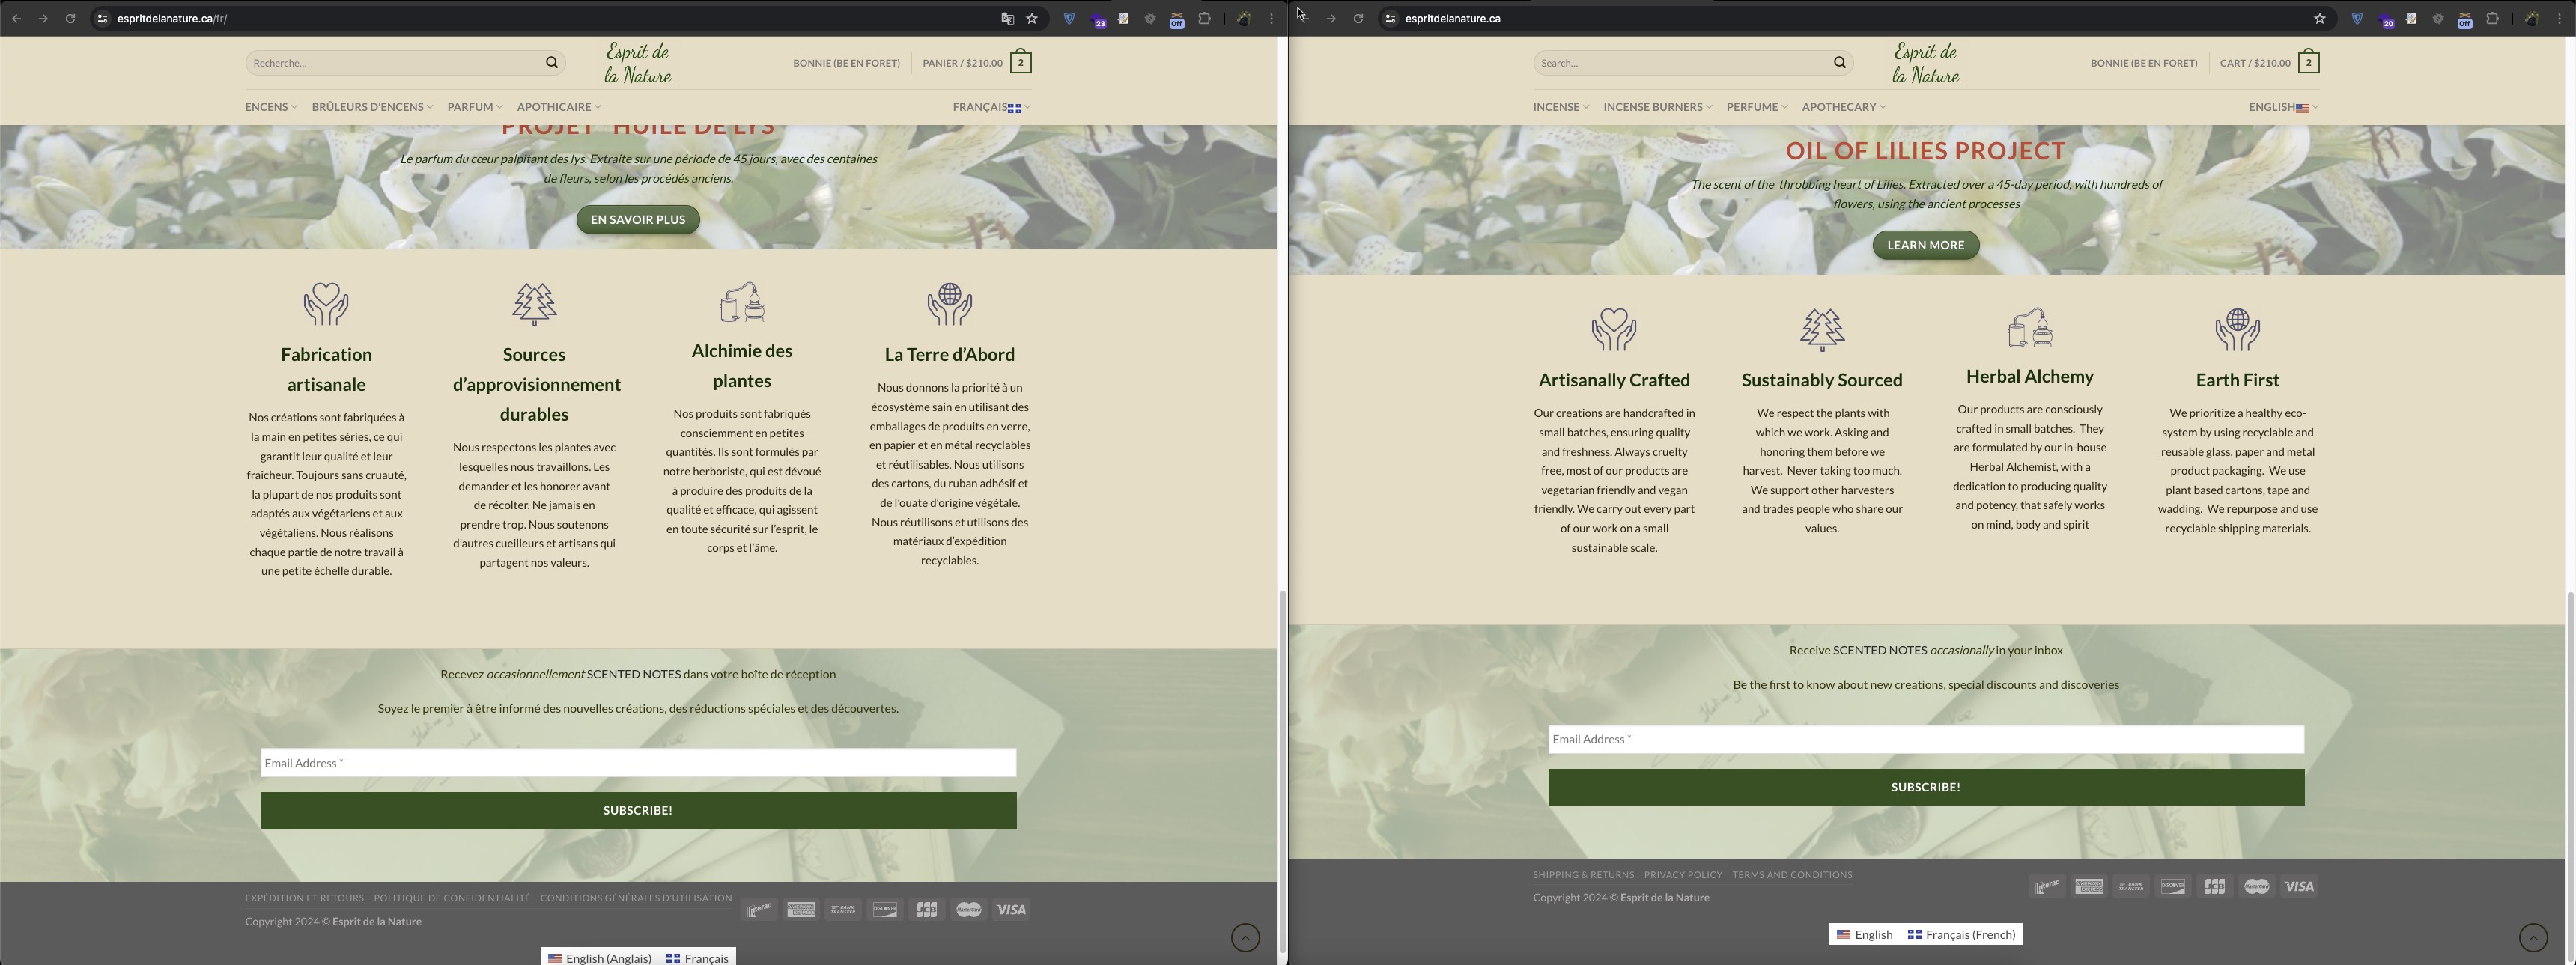Switch to English (Anglais) in French footer switcher
Image resolution: width=2576 pixels, height=965 pixels.
click(x=600, y=958)
